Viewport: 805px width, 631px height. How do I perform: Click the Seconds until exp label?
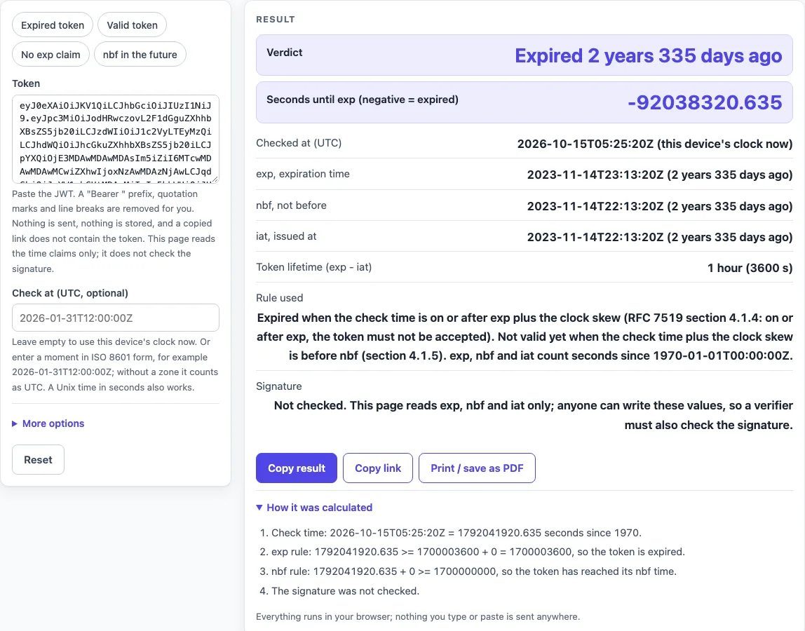tap(363, 100)
